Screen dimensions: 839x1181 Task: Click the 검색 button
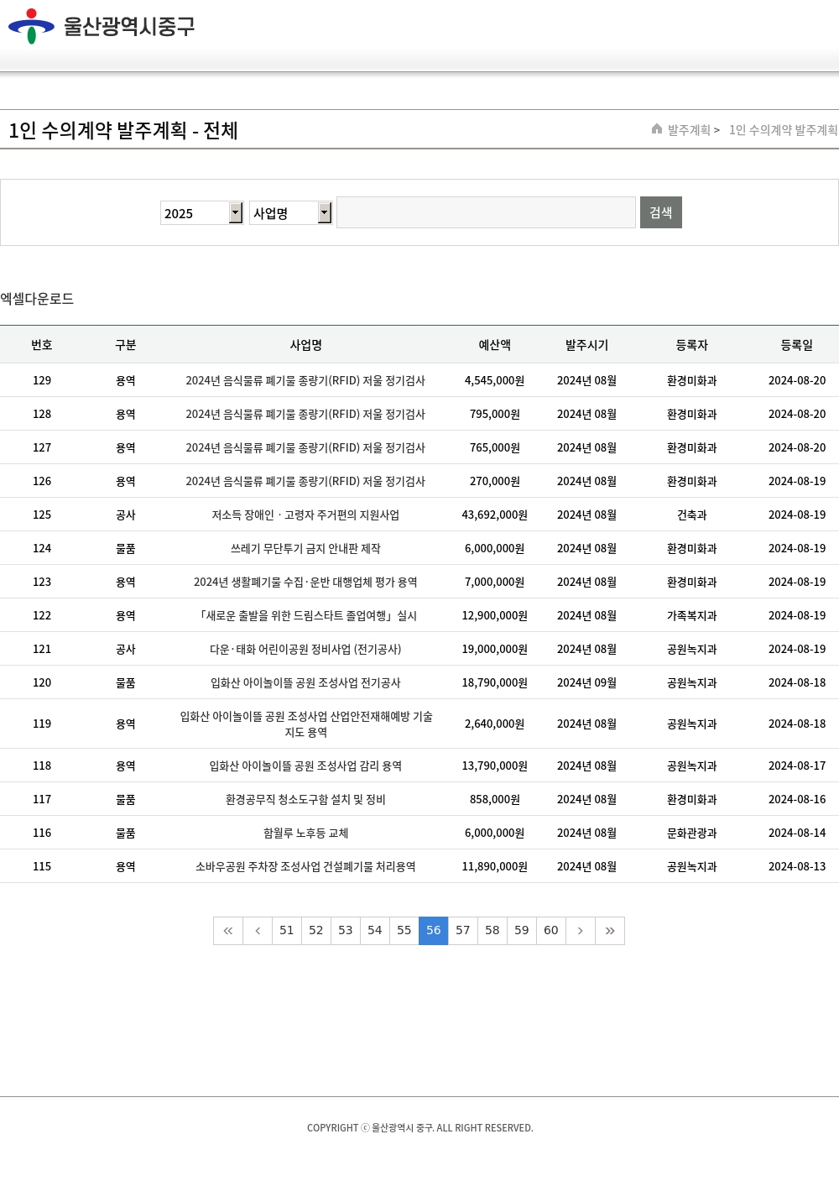pyautogui.click(x=661, y=212)
